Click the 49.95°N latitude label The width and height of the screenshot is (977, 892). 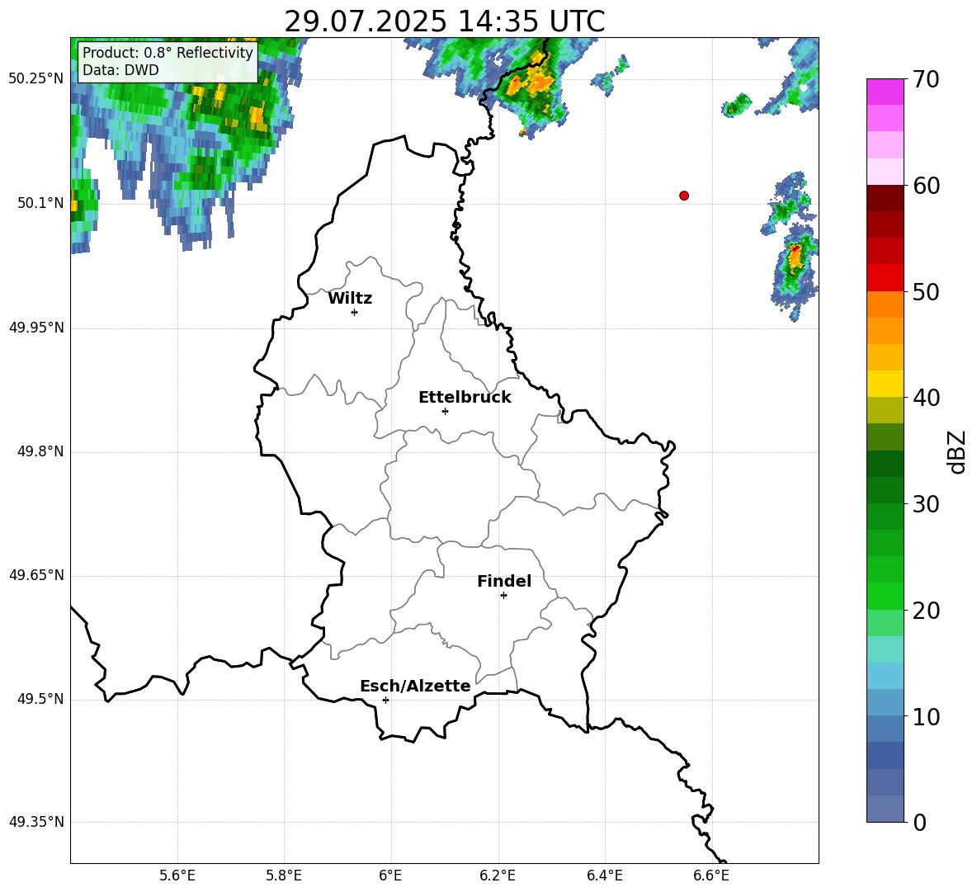36,328
